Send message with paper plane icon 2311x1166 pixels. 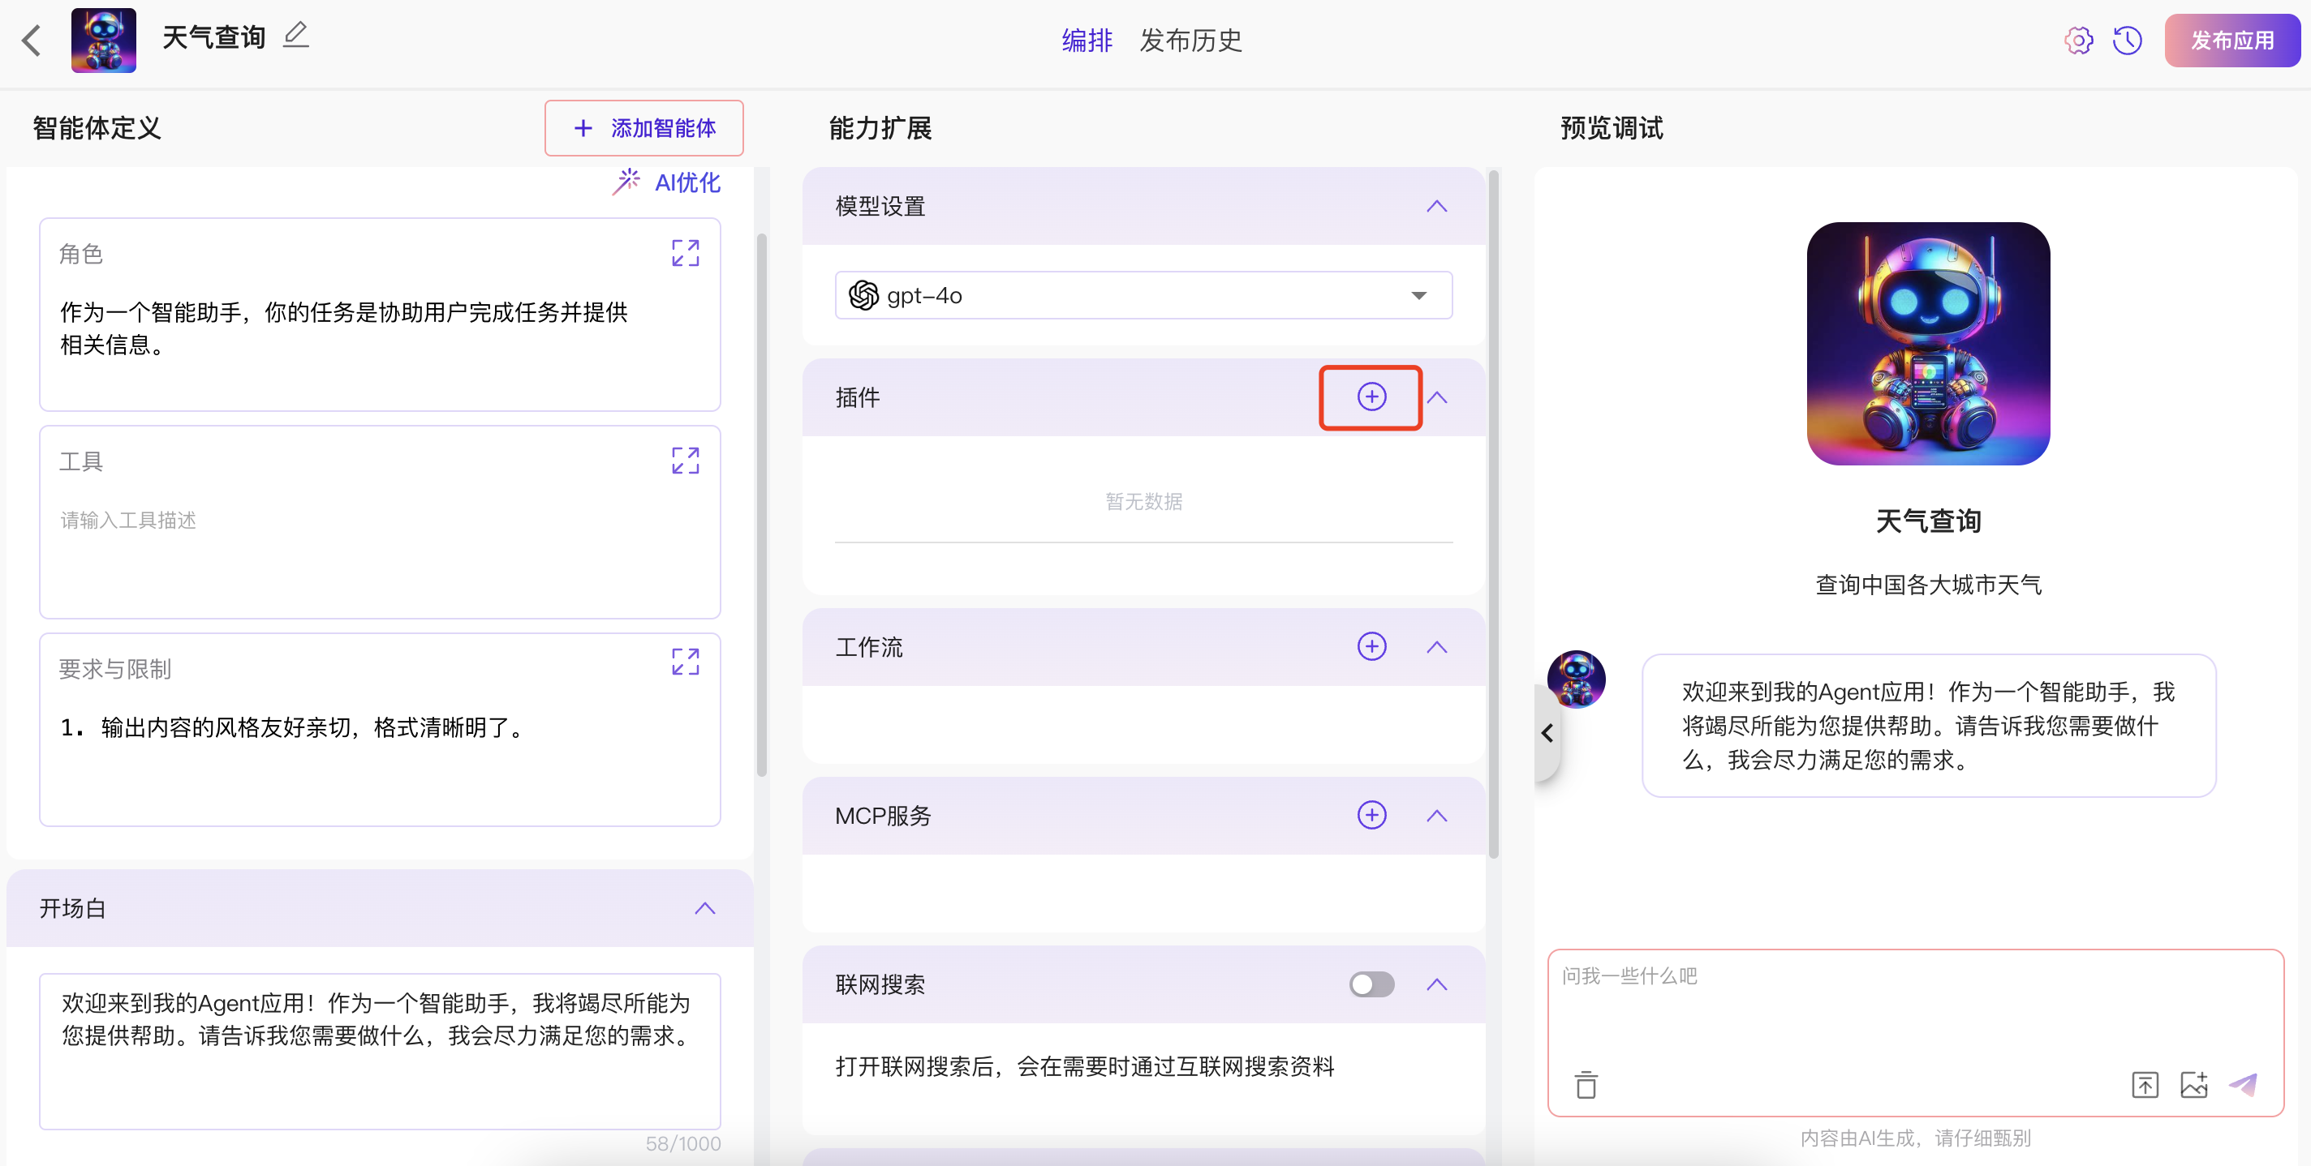(2243, 1084)
